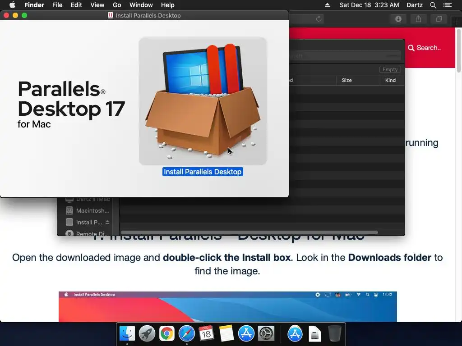Image resolution: width=462 pixels, height=346 pixels.
Task: Click the Finder window search field
Action: click(345, 55)
